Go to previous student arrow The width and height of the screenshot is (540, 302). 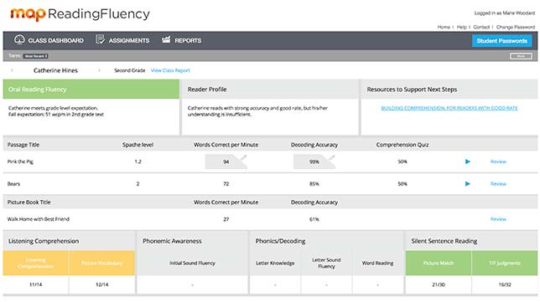[x=12, y=70]
